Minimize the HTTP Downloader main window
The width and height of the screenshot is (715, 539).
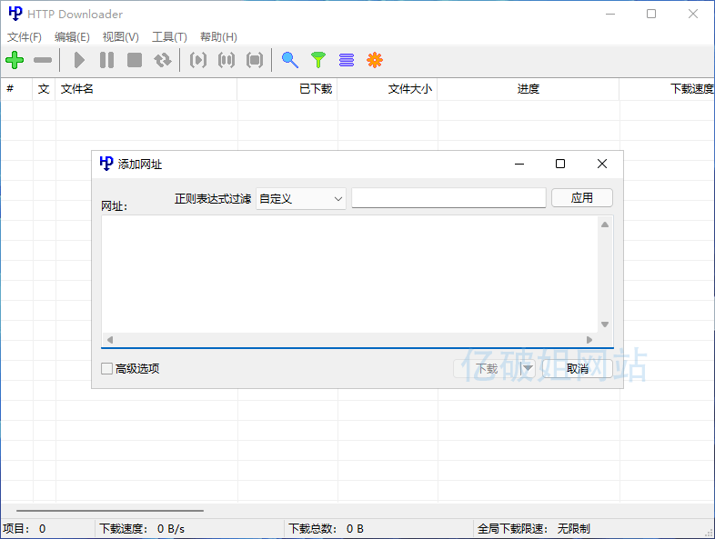[x=610, y=14]
